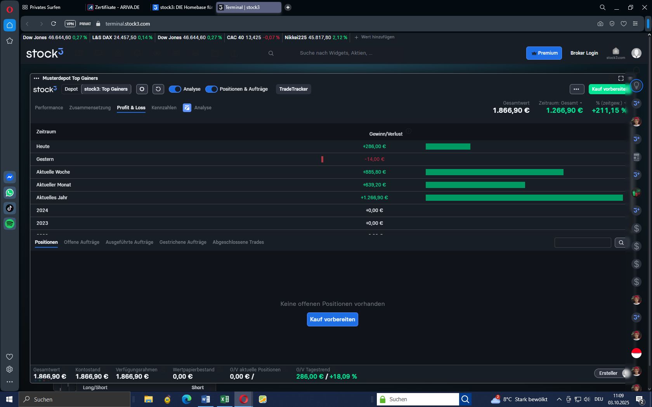Open the stock3: Top Gainers depot selector

106,89
